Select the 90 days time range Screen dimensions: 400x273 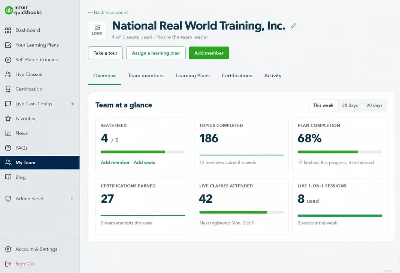click(374, 105)
